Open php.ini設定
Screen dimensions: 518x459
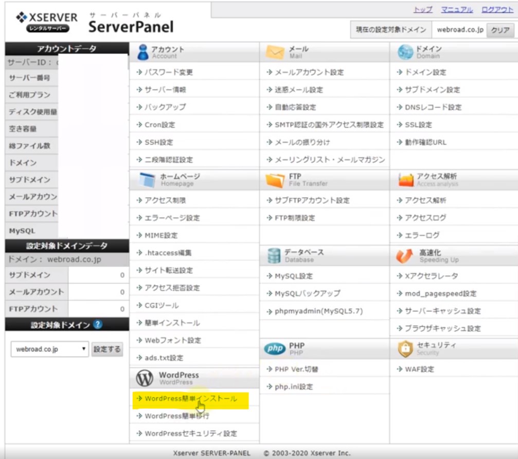[x=293, y=386]
